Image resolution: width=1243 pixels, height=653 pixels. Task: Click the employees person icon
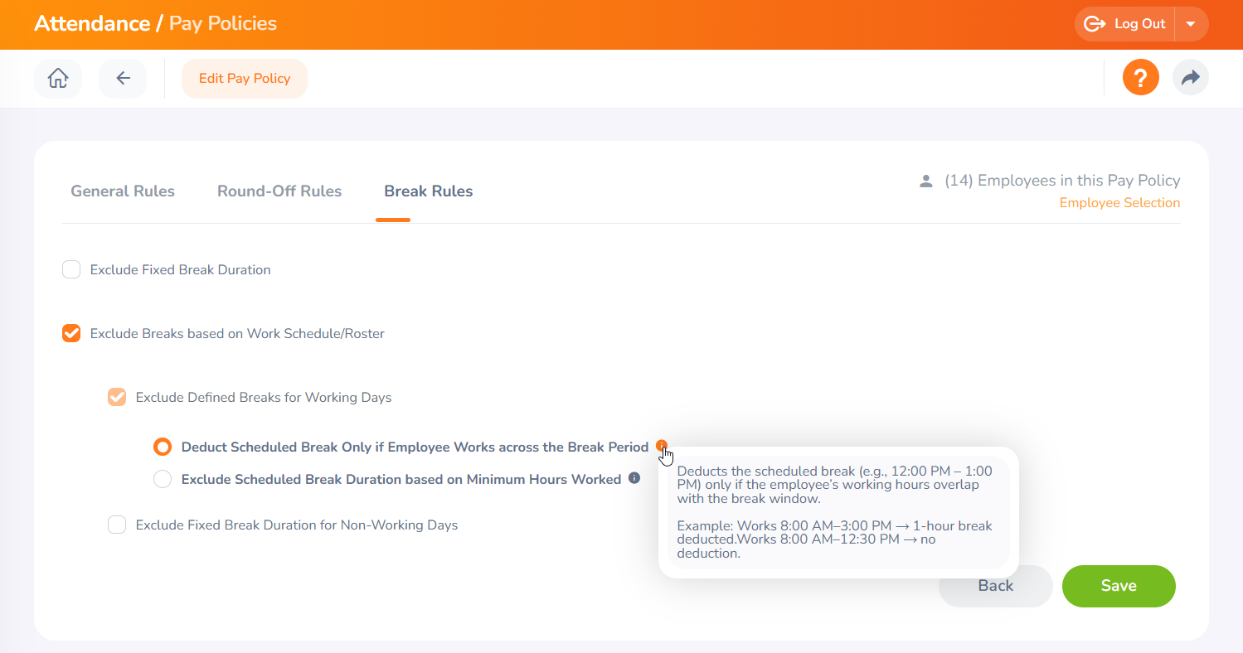click(926, 181)
